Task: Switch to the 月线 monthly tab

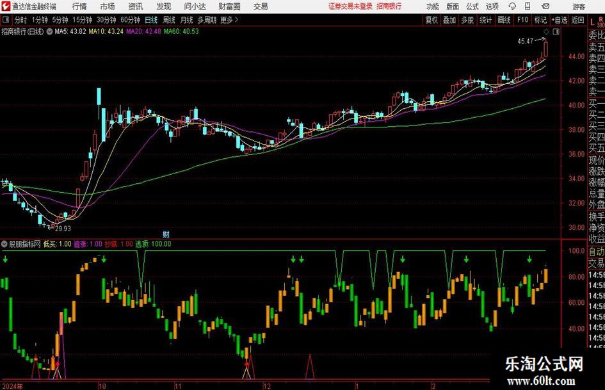Action: pyautogui.click(x=187, y=20)
